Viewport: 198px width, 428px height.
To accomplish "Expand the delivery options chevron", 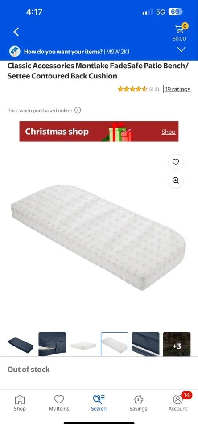I will click(181, 49).
